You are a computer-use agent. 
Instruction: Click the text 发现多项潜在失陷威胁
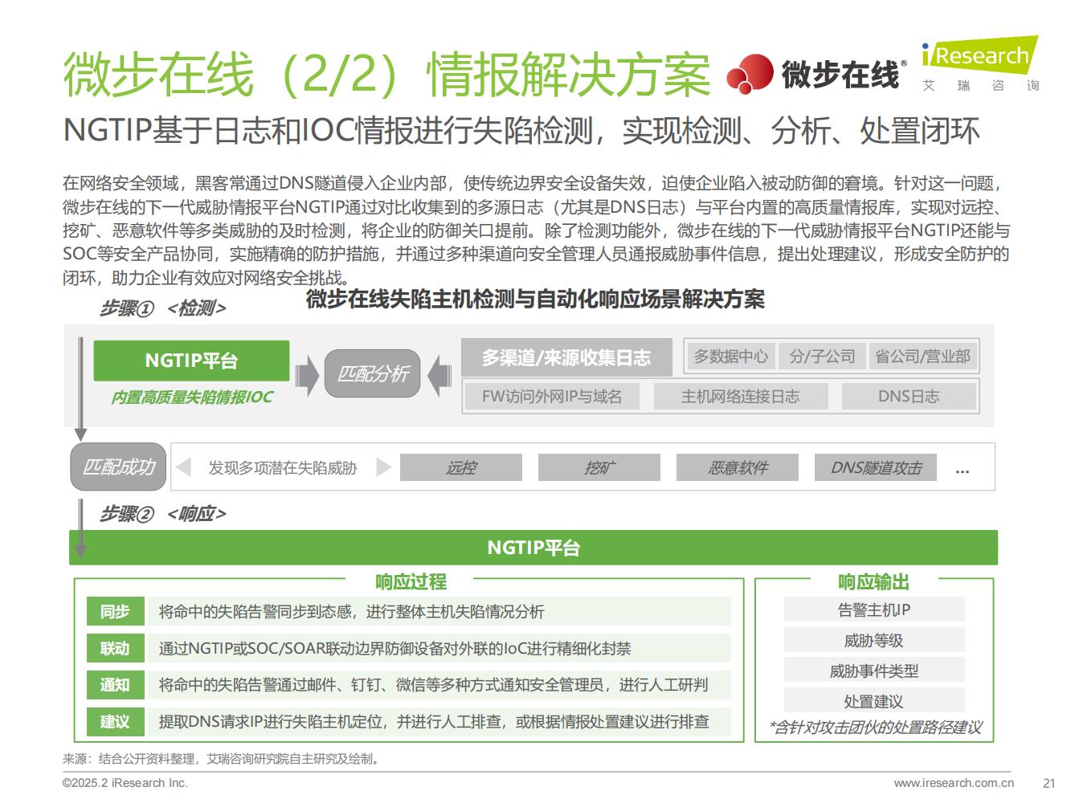click(x=283, y=467)
